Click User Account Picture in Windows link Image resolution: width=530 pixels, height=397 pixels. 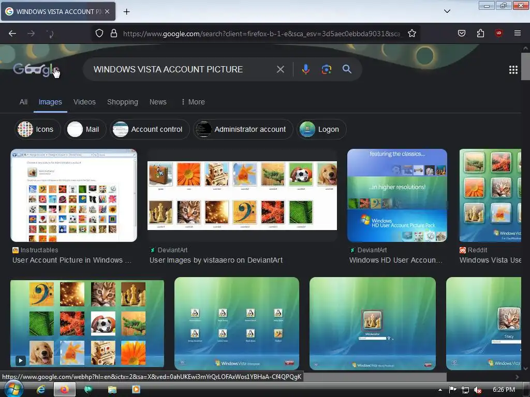click(72, 260)
